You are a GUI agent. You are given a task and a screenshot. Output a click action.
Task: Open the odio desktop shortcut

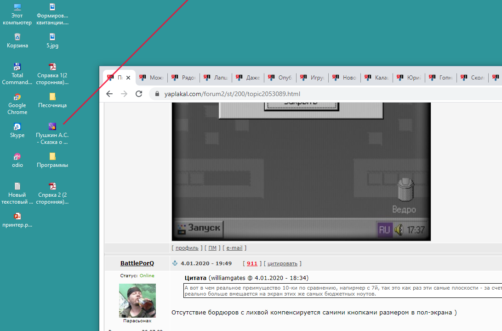pos(17,160)
